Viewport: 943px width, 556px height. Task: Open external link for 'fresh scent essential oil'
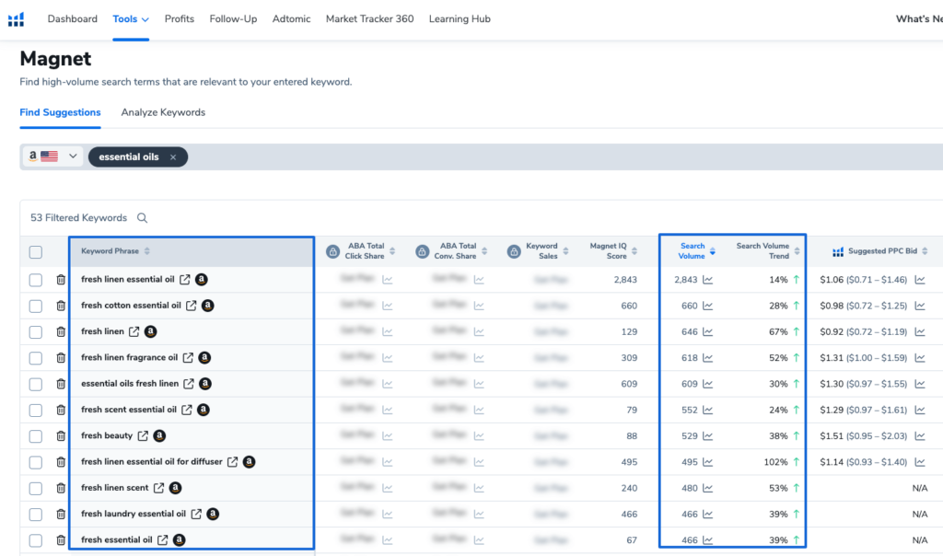[186, 410]
